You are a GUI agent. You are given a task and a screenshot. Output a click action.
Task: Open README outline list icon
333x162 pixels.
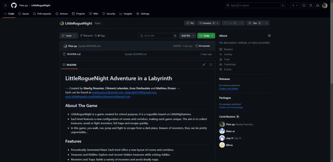point(211,65)
